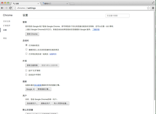Open the Chrome hamburger menu

[153, 8]
